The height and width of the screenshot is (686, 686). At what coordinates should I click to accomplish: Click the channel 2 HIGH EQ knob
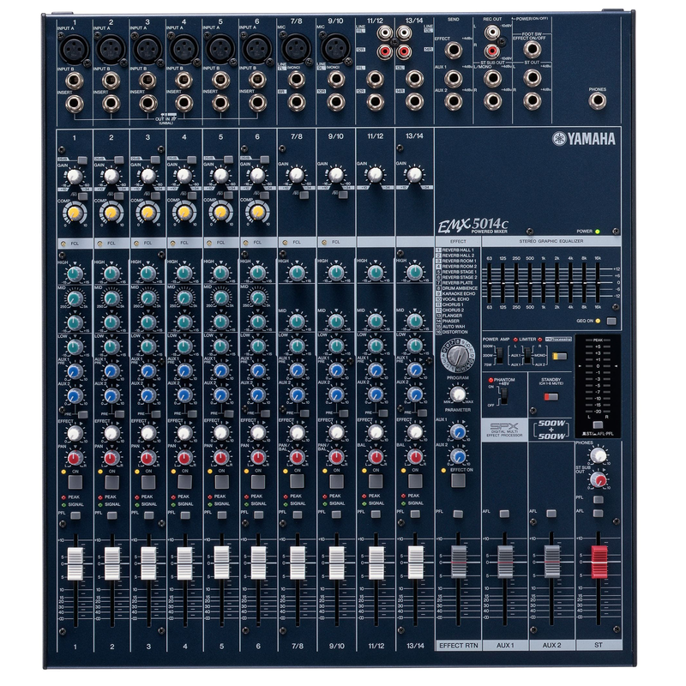coord(111,274)
